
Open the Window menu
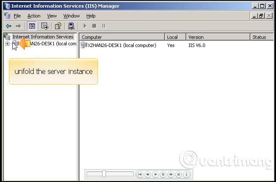(71, 16)
